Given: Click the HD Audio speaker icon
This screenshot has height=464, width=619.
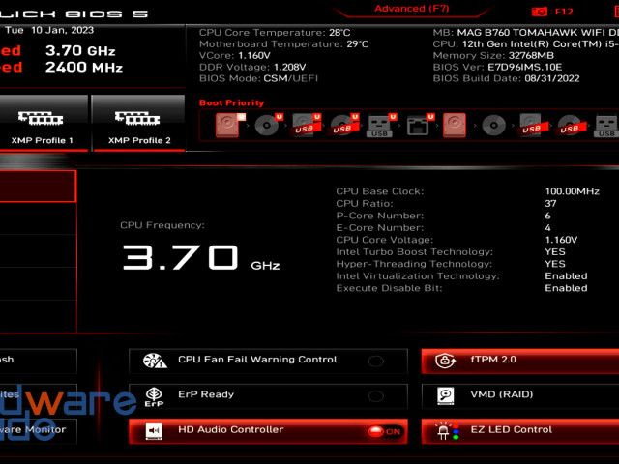Looking at the screenshot, I should (154, 431).
